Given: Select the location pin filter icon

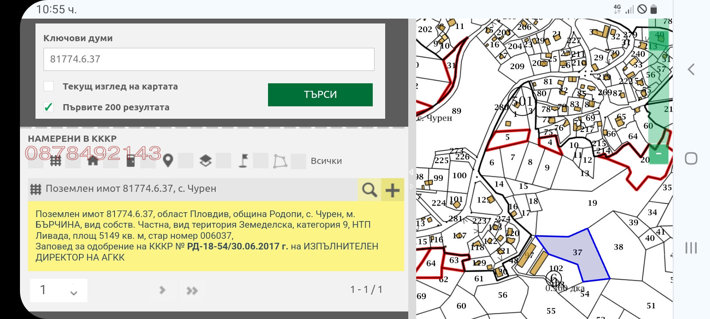Looking at the screenshot, I should 168,161.
